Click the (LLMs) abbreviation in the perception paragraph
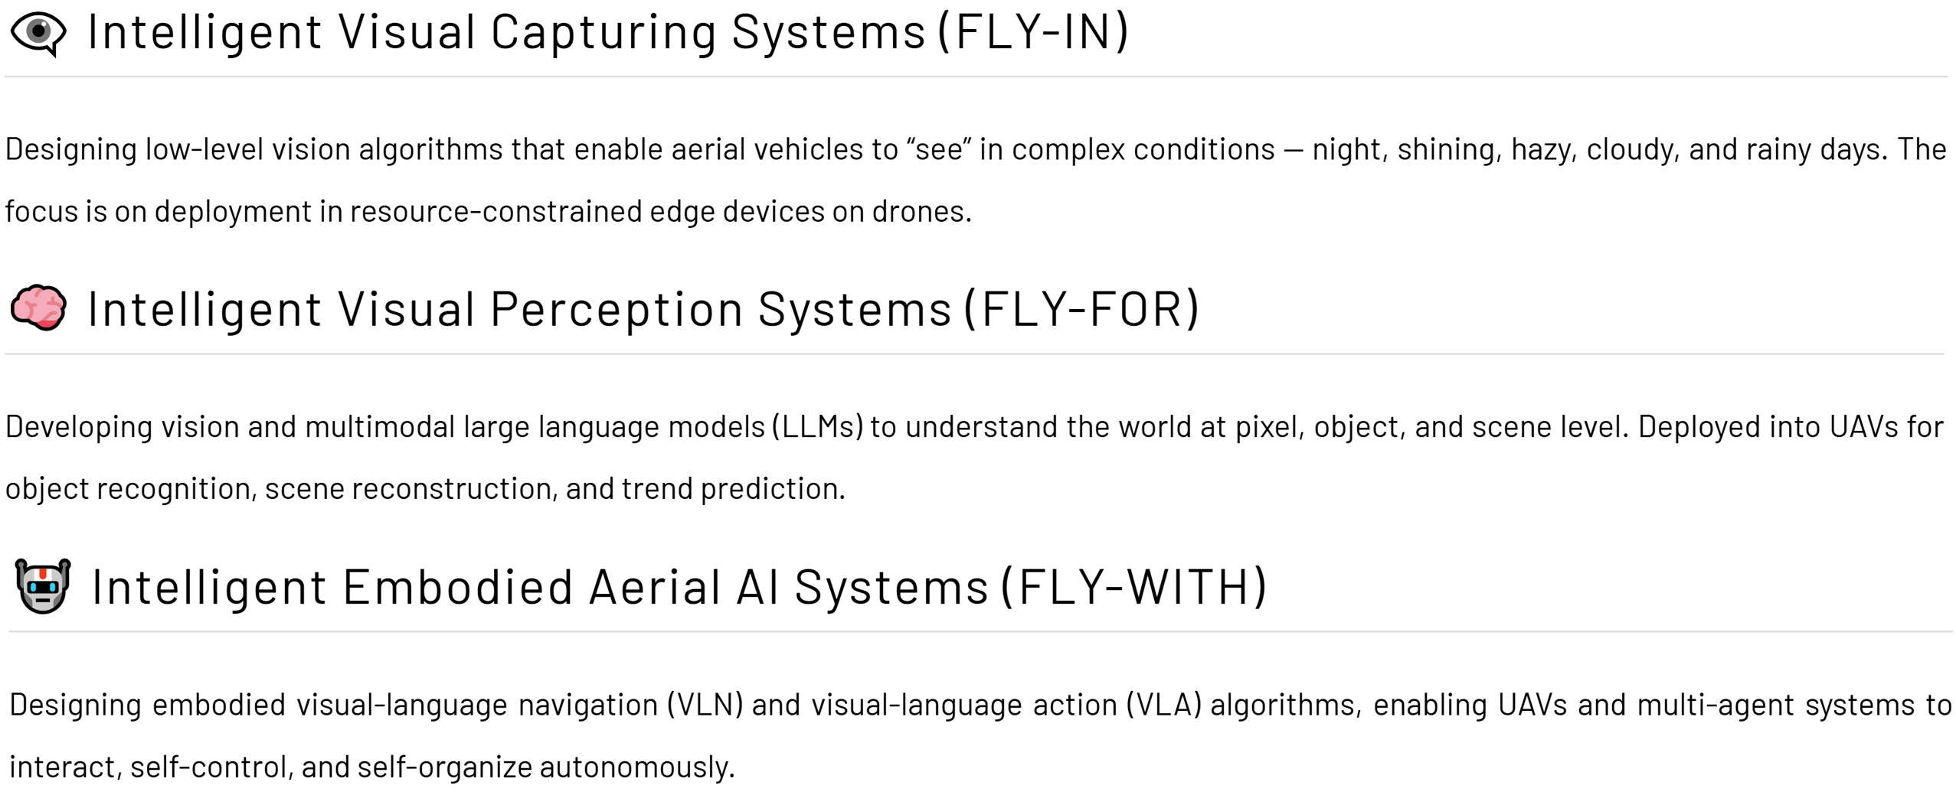This screenshot has height=795, width=1956. [818, 427]
